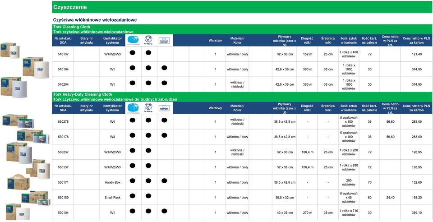Click the Tork Cleaning Cloth section title

point(72,27)
